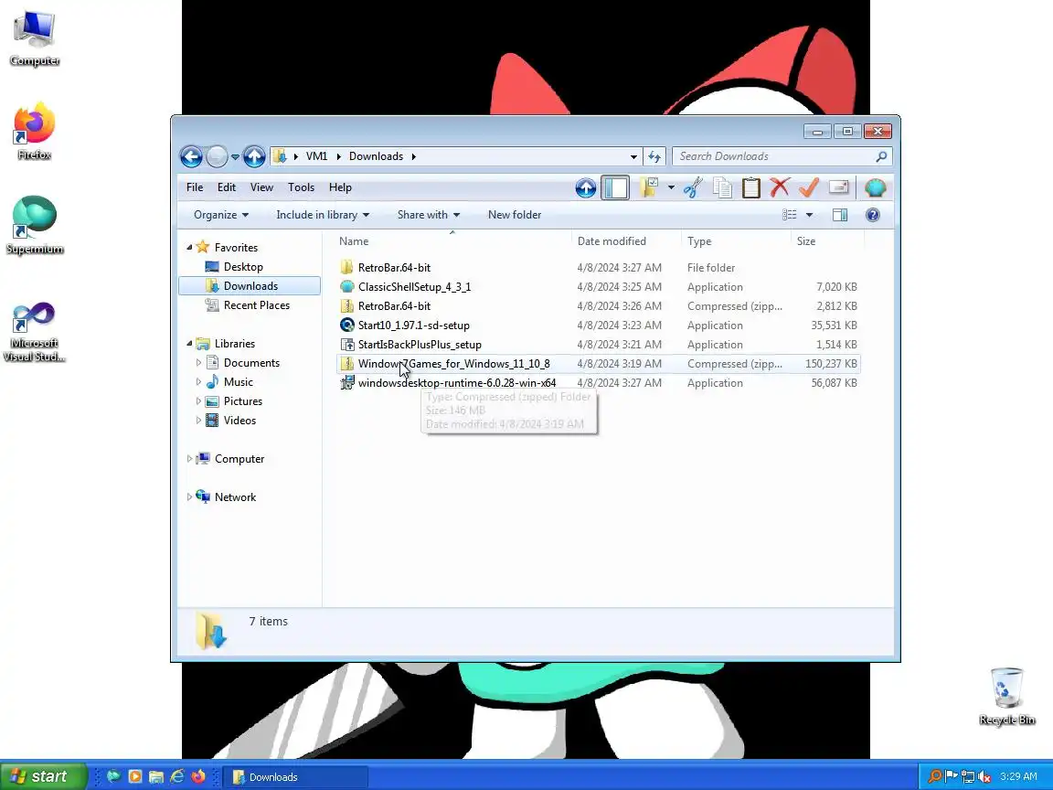The width and height of the screenshot is (1053, 790).
Task: Open the Organize dropdown
Action: (x=221, y=215)
